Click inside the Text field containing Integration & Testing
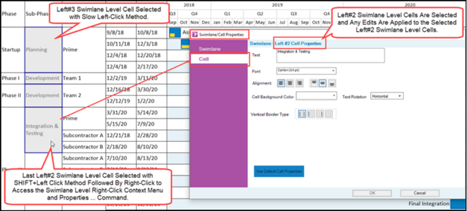 click(330, 55)
